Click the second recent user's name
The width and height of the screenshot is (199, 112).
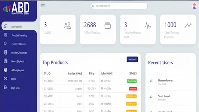(x=164, y=96)
